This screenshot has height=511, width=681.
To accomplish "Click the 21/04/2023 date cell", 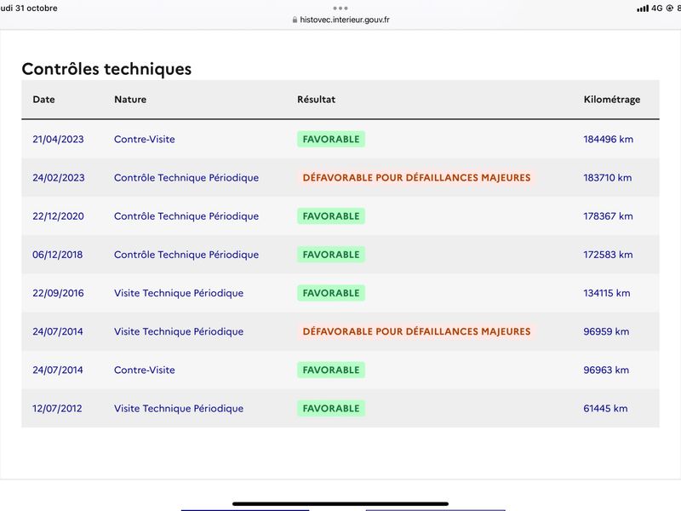I will click(58, 139).
